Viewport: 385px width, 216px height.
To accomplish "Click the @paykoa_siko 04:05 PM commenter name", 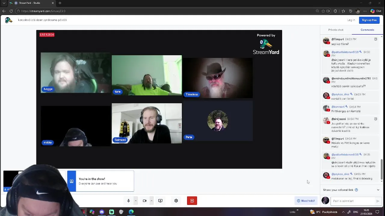I will tap(340, 174).
